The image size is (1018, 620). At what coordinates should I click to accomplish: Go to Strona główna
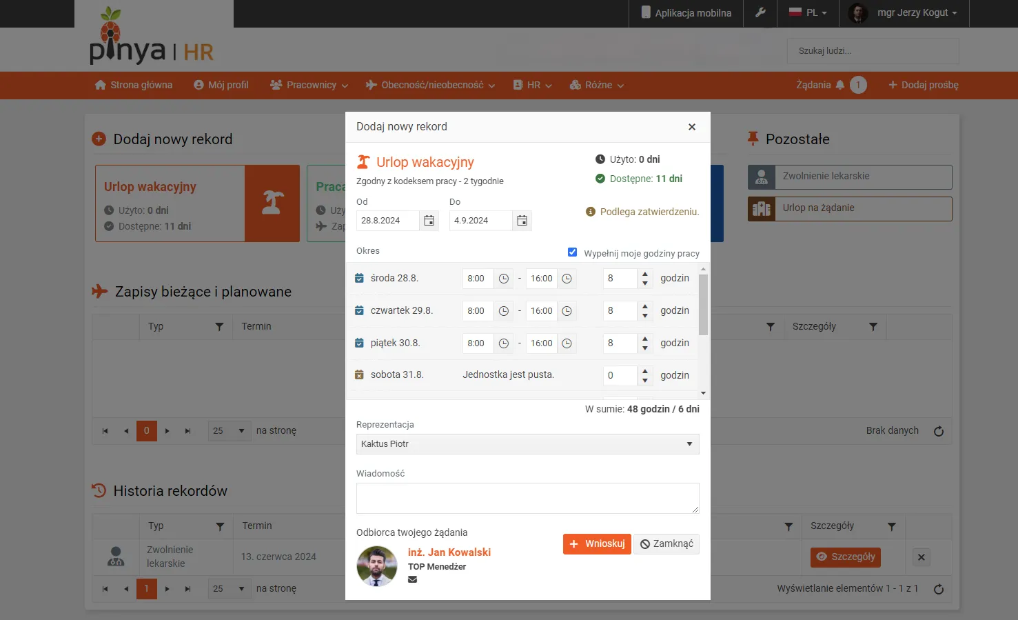[133, 85]
